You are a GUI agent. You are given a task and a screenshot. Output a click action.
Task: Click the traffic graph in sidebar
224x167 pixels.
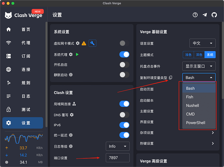[x=24, y=138]
